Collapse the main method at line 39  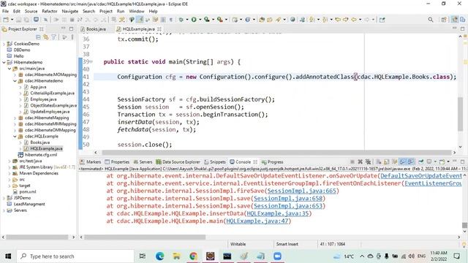(x=91, y=61)
